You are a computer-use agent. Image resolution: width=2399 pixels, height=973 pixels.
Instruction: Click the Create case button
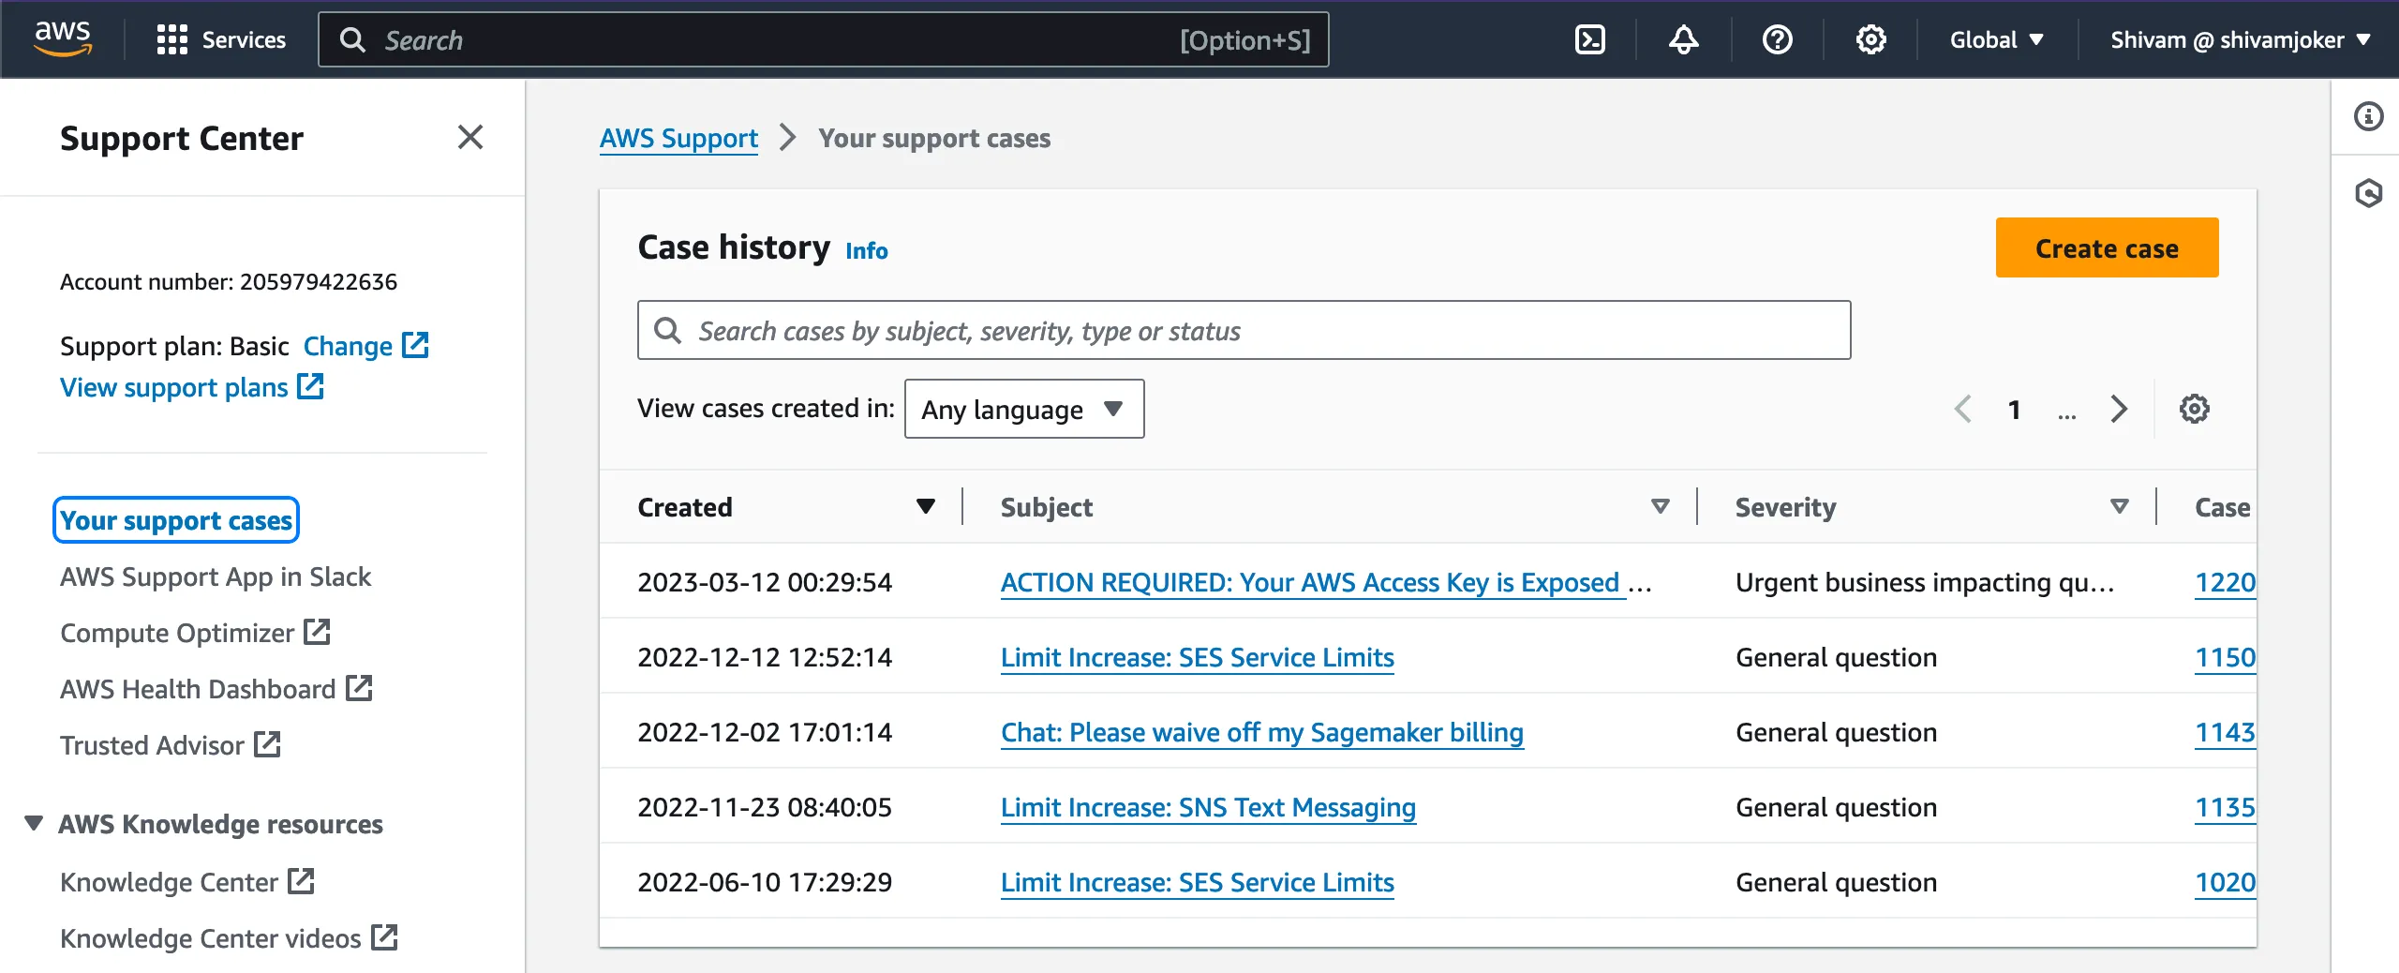[x=2107, y=247]
